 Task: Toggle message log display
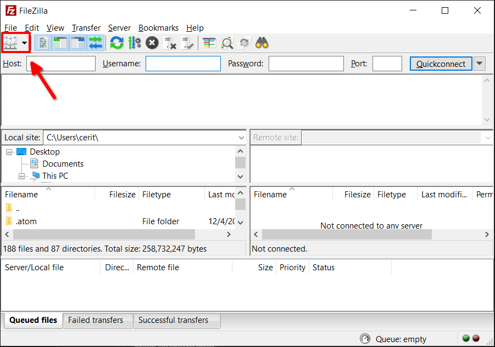43,43
